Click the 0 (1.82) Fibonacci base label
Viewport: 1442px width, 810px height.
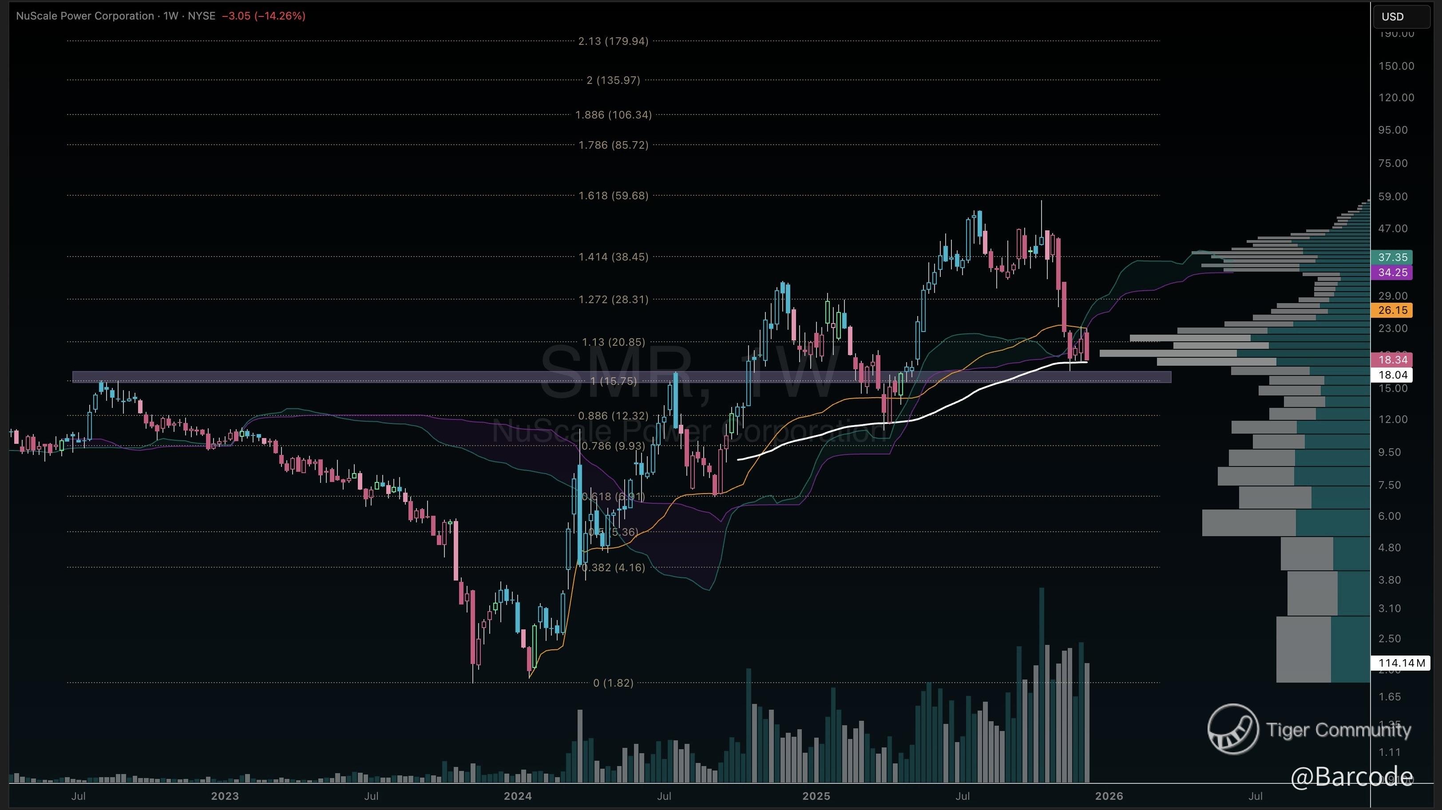pos(613,683)
